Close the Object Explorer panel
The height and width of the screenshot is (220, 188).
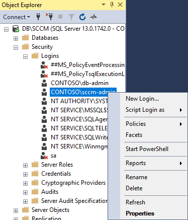[x=120, y=5]
